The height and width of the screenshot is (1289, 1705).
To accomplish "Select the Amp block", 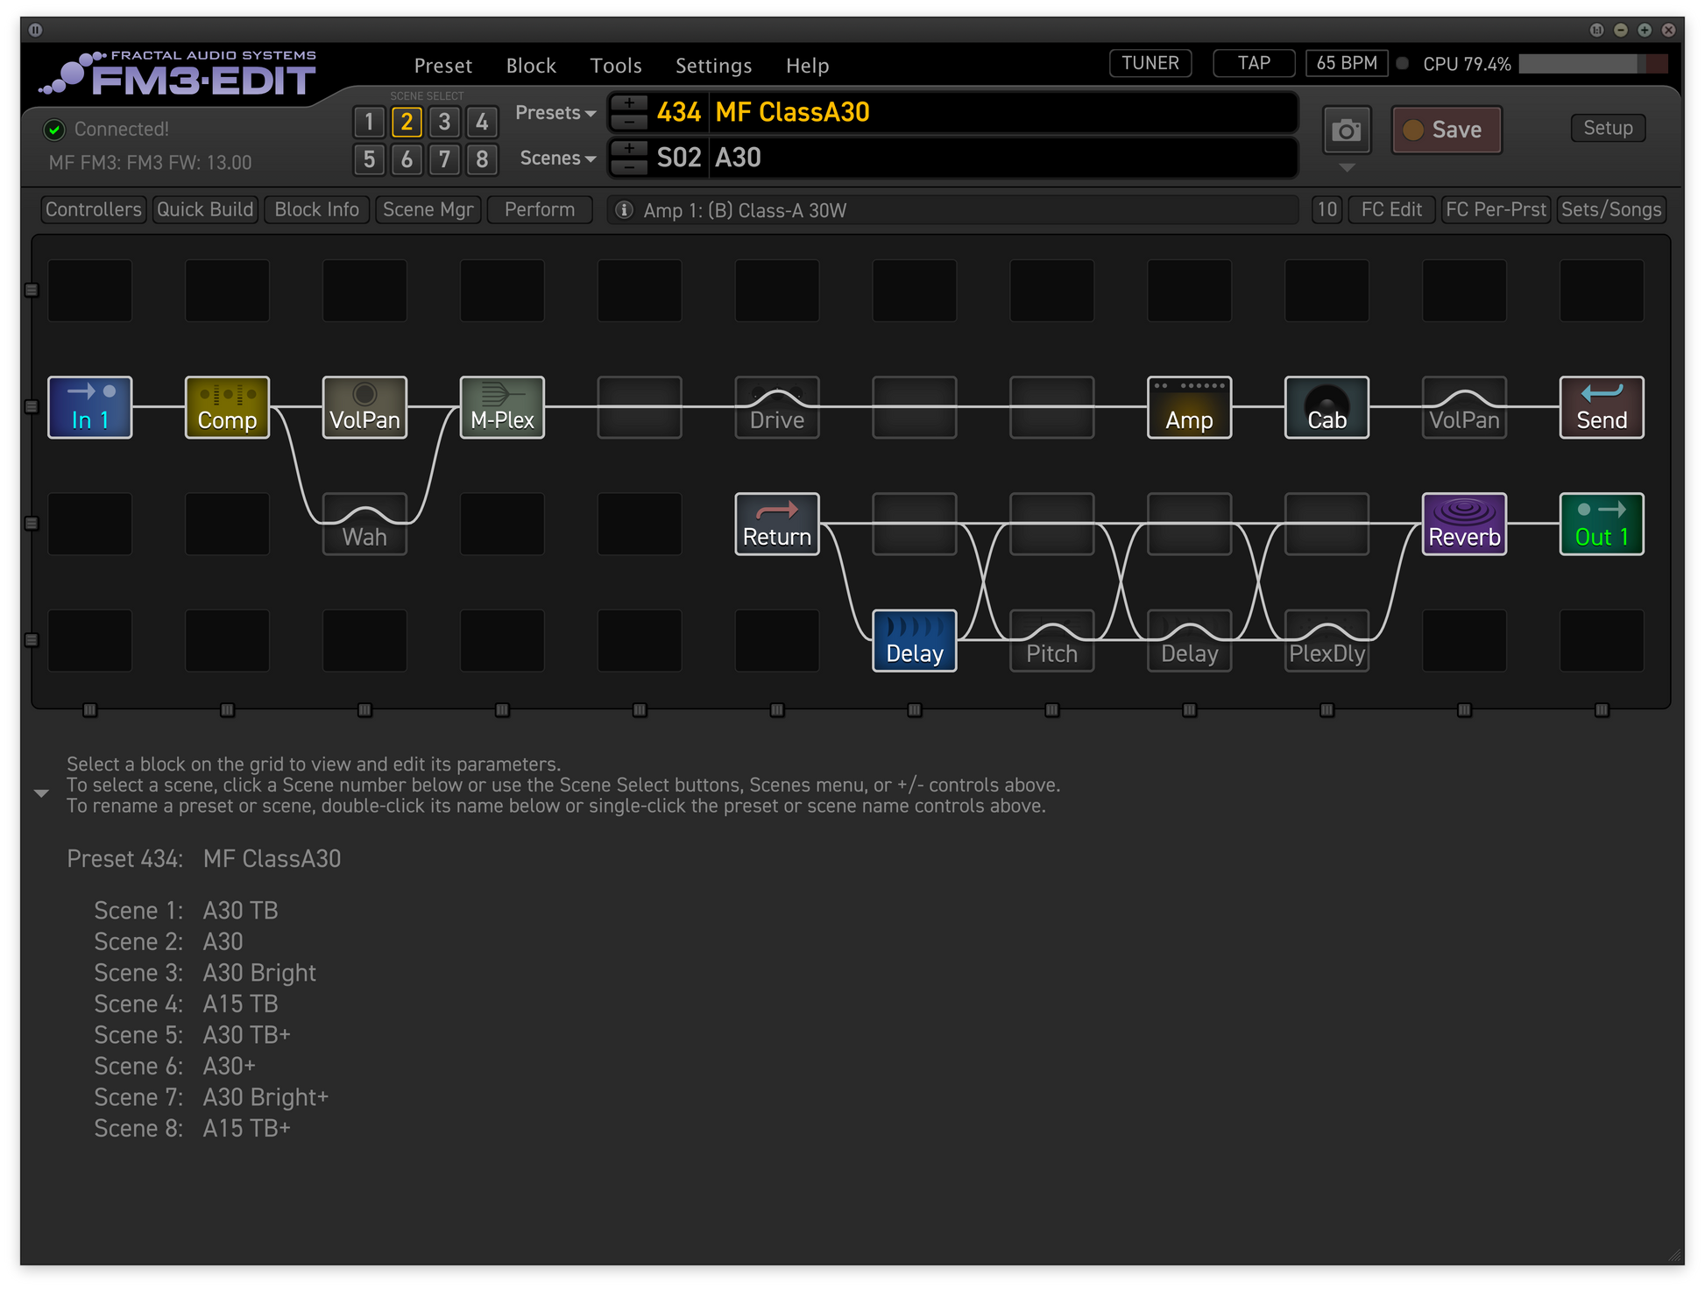I will click(1189, 407).
